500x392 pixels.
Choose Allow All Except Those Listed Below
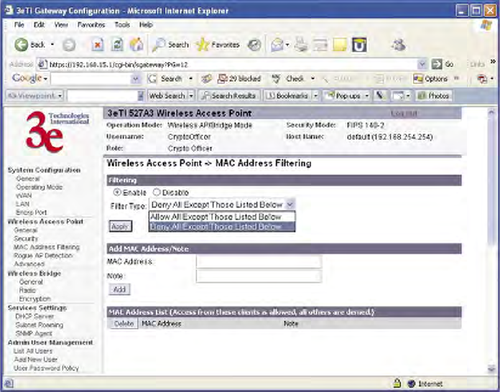tap(222, 217)
